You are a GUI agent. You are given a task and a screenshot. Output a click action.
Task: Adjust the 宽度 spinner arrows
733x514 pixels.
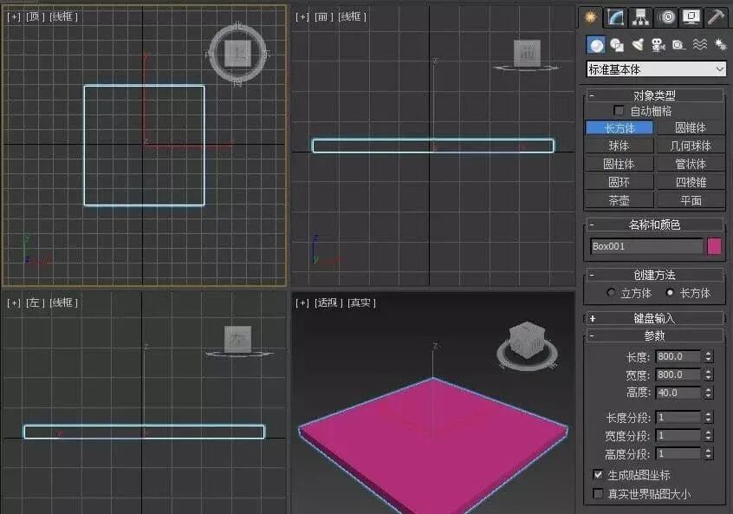[x=709, y=374]
